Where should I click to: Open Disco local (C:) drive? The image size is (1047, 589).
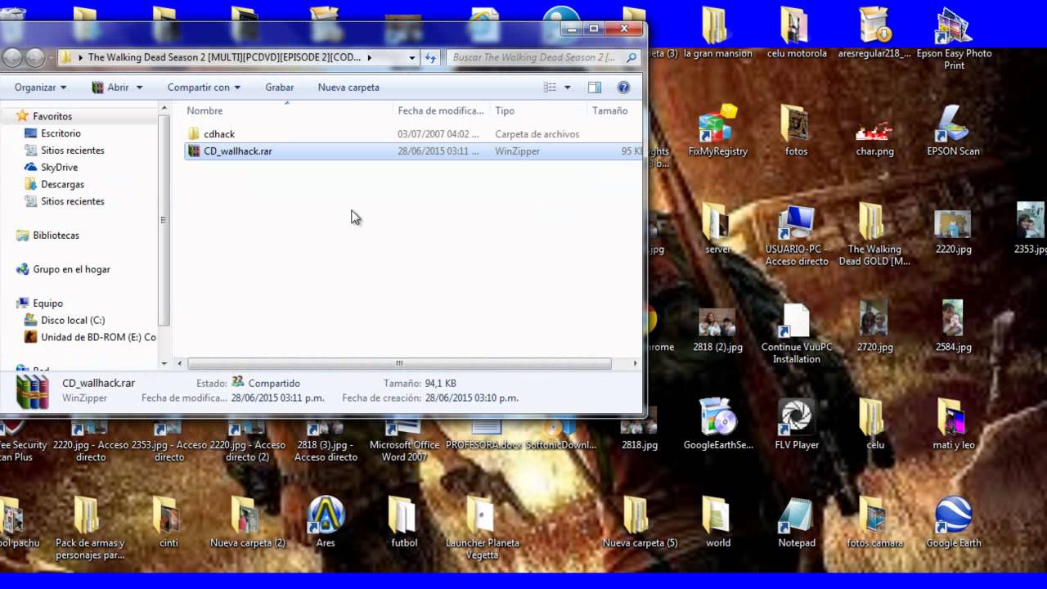[x=72, y=321]
